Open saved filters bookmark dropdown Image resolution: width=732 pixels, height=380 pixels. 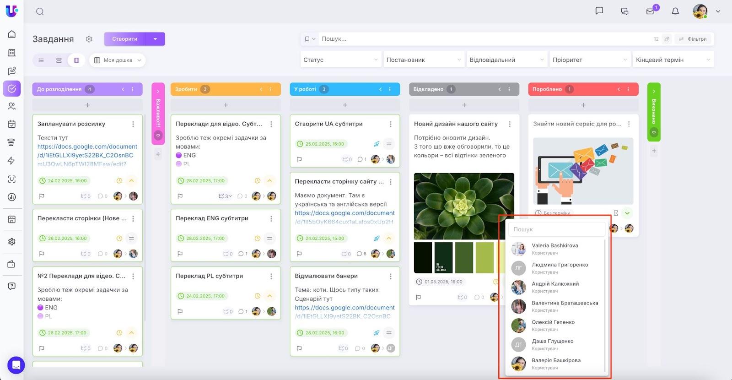click(x=310, y=39)
